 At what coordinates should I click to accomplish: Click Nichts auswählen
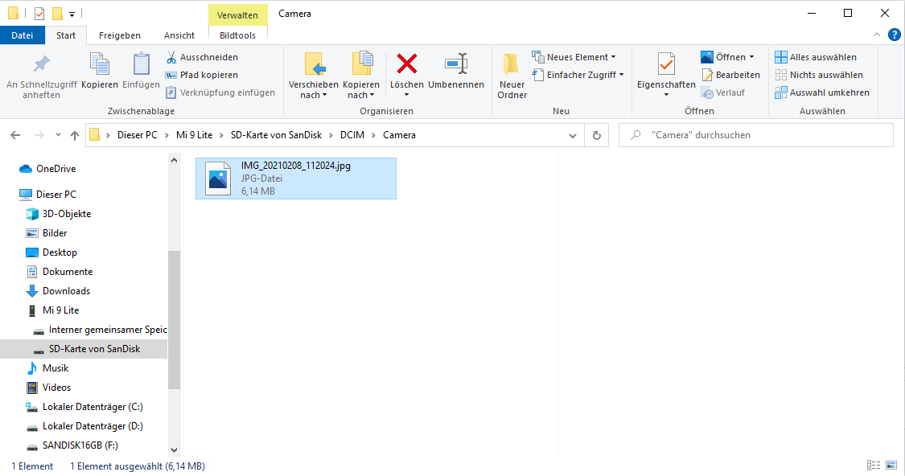coord(818,75)
